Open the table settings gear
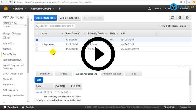The height and width of the screenshot is (110, 196). (x=180, y=18)
